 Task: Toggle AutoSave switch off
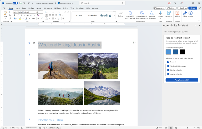point(15,3)
